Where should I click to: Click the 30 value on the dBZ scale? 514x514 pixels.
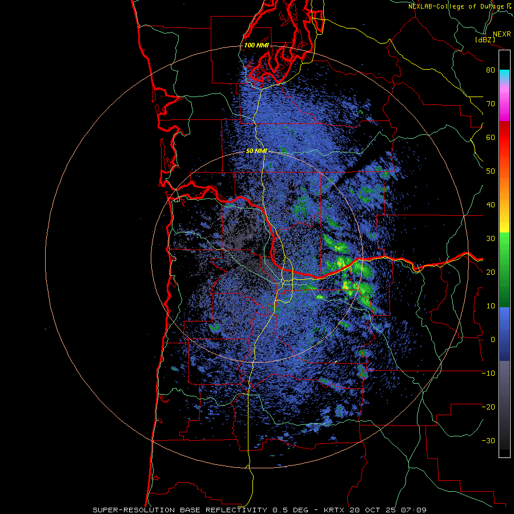[x=491, y=239]
